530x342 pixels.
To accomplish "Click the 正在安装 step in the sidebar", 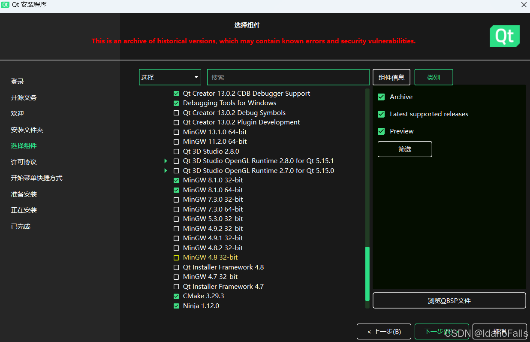I will [x=24, y=210].
